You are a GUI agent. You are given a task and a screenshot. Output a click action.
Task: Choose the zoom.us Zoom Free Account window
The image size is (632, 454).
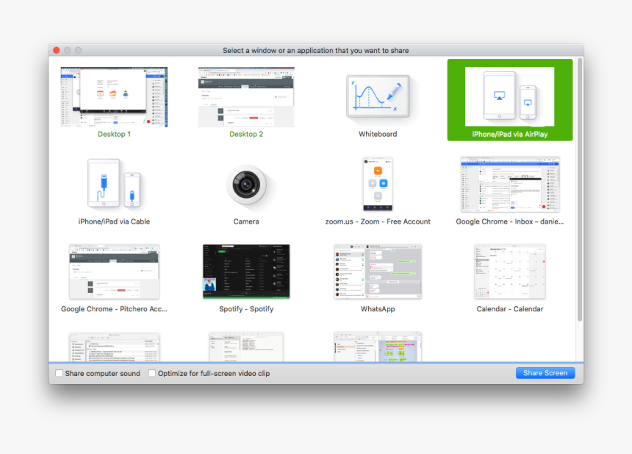(x=378, y=184)
